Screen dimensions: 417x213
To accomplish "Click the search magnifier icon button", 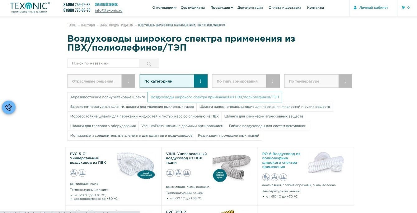I will tap(149, 63).
